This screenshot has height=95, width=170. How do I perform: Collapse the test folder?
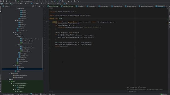[x=8, y=79]
